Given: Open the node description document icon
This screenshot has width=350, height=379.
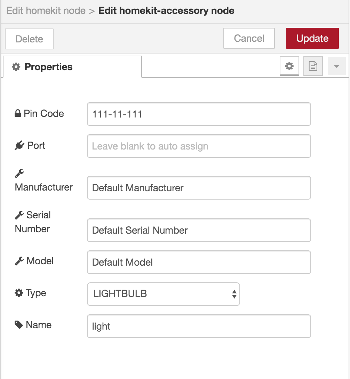Looking at the screenshot, I should tap(313, 66).
